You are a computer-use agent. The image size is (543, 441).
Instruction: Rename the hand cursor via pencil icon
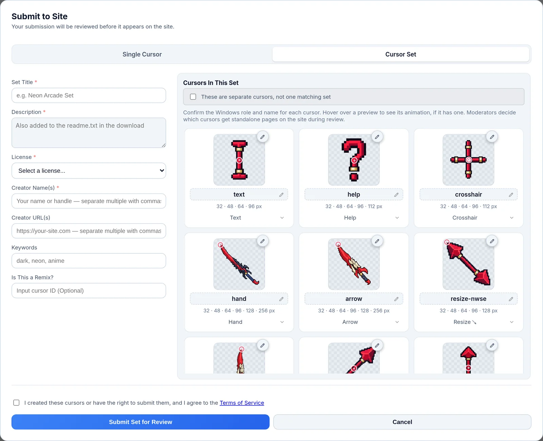point(281,299)
